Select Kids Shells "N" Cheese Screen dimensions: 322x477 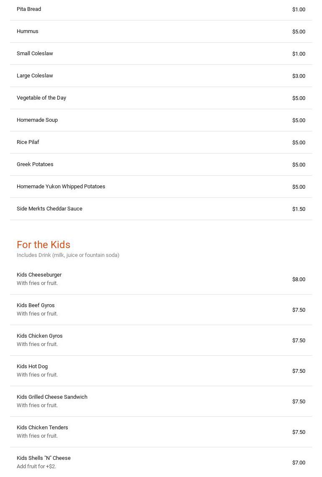[x=43, y=458]
